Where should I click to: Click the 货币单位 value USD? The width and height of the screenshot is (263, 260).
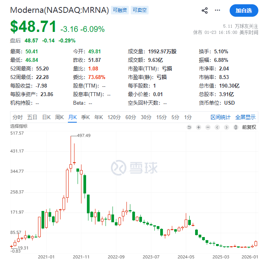coord(230,103)
